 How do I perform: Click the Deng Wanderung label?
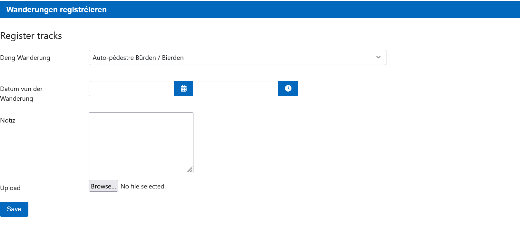[x=25, y=58]
